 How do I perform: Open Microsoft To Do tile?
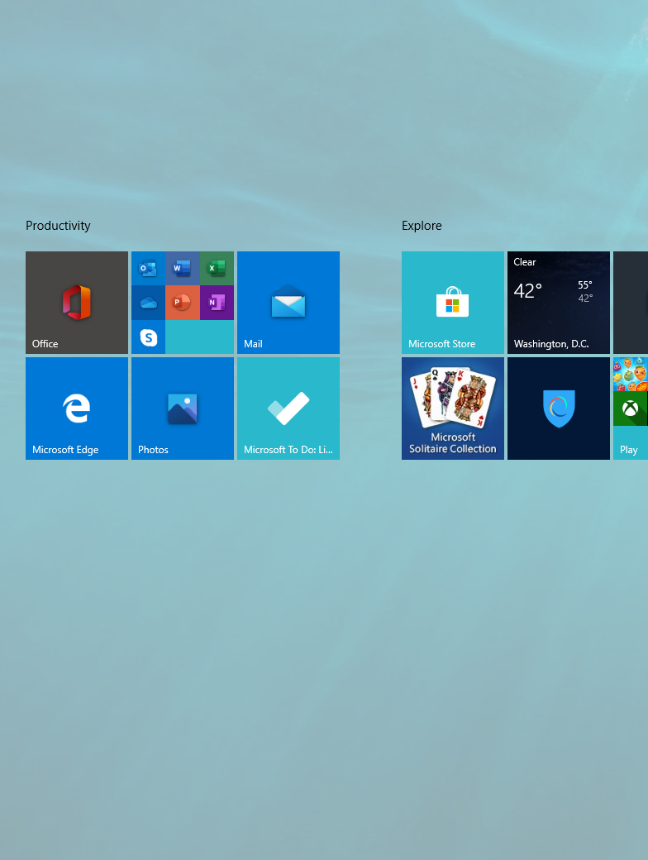(x=288, y=408)
